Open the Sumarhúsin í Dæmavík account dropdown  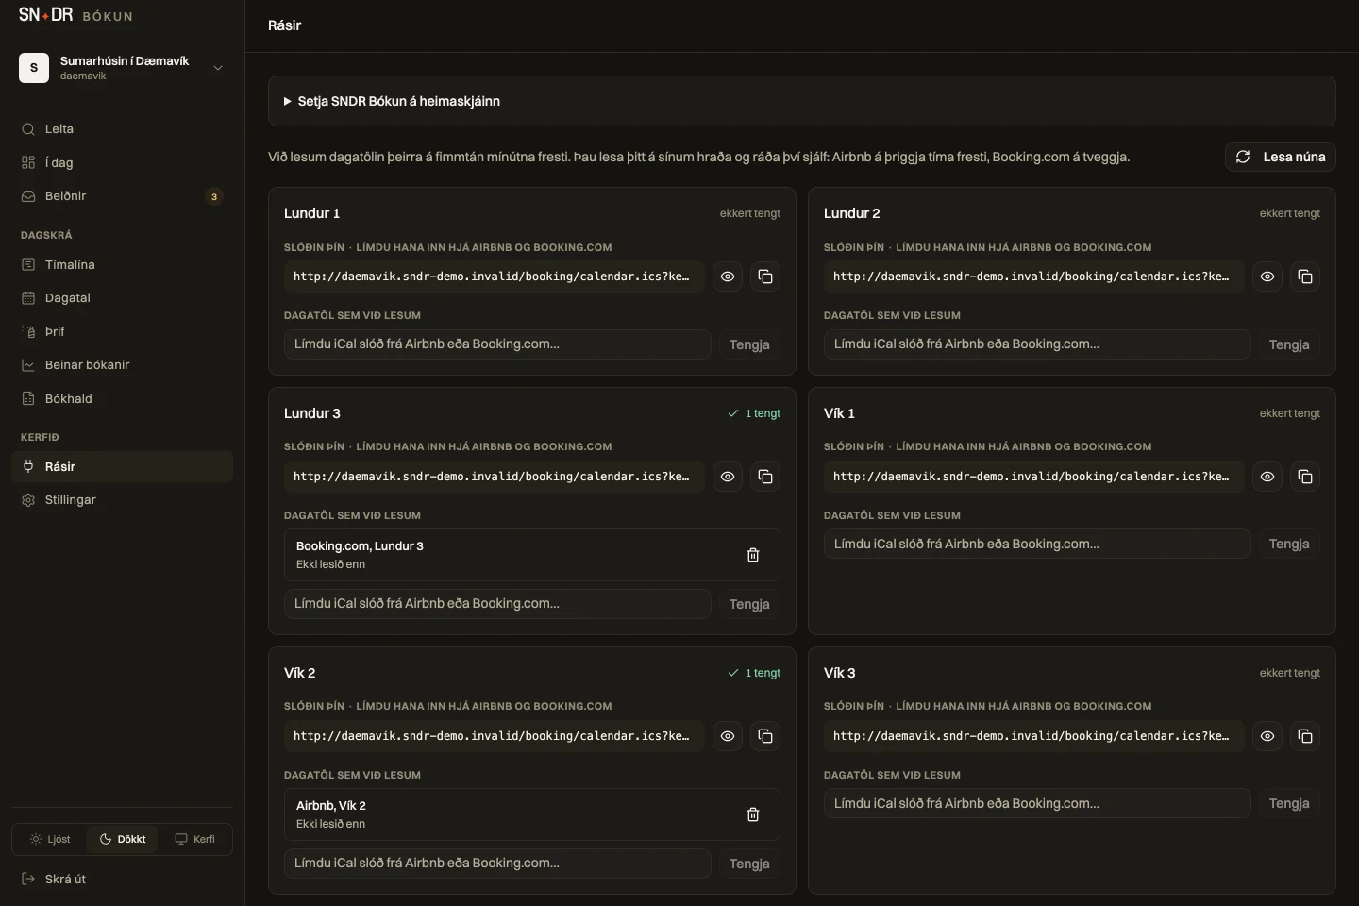(x=123, y=68)
